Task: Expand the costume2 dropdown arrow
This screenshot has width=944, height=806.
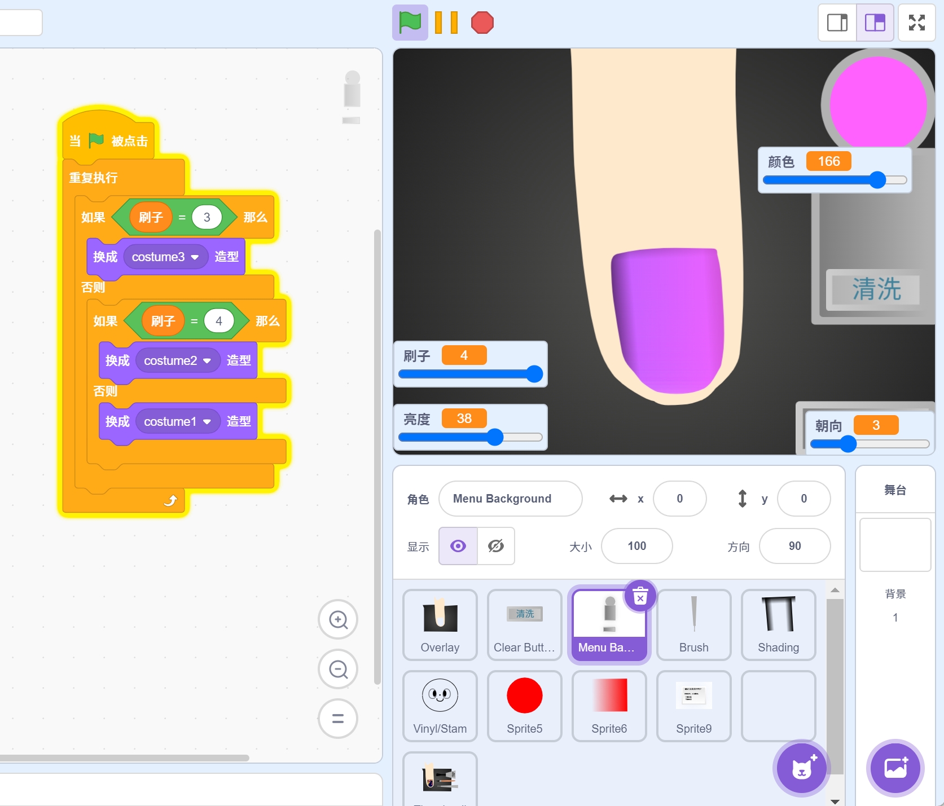Action: pyautogui.click(x=207, y=361)
